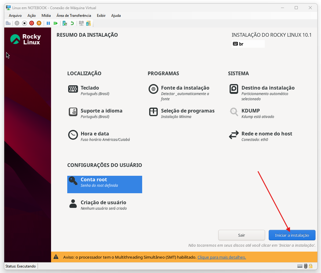Image resolution: width=321 pixels, height=273 pixels.
Task: Click the orange Save state toolbar icon
Action: [39, 23]
